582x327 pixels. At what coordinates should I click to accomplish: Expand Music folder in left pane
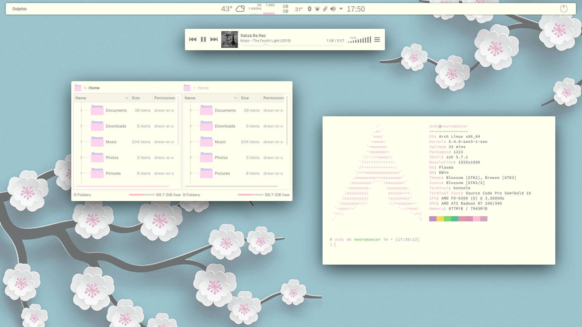tap(82, 142)
